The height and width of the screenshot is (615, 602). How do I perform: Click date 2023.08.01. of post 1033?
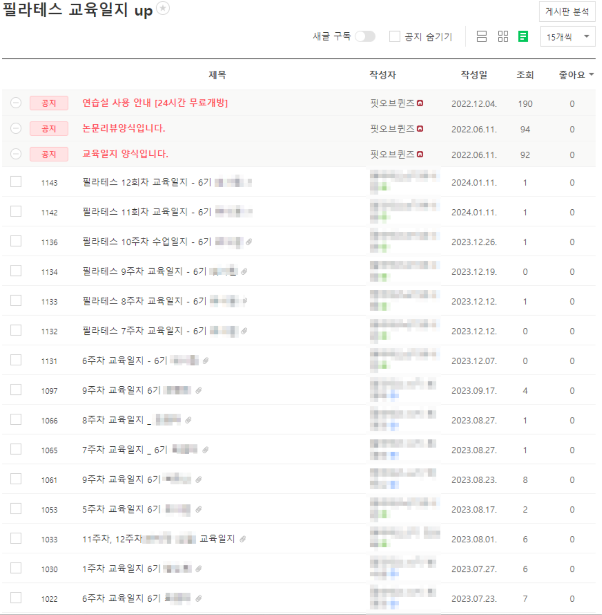tap(474, 539)
